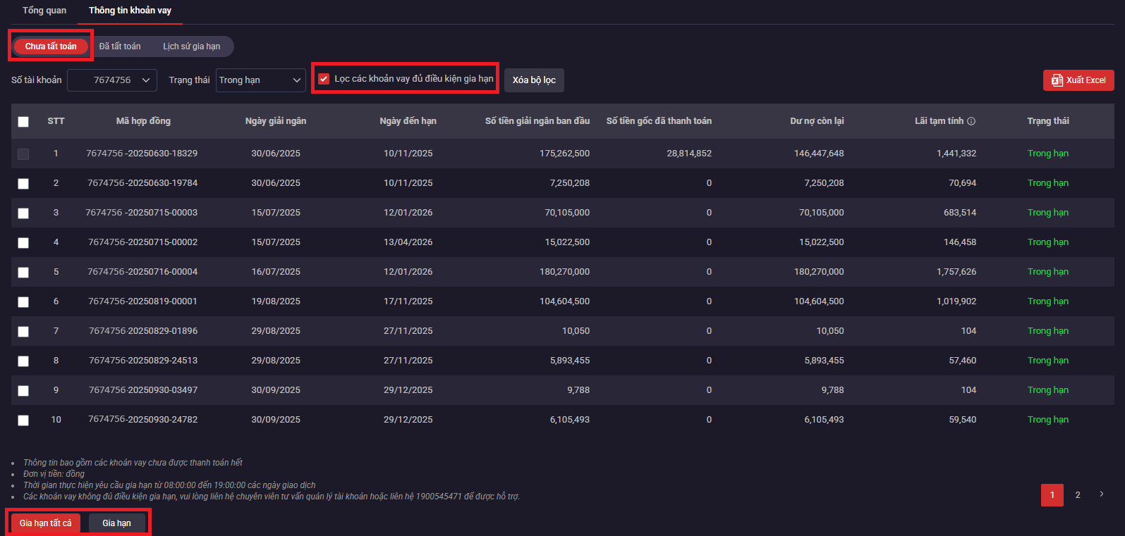Click the Xuất Excel button label
The image size is (1125, 536).
click(1086, 80)
